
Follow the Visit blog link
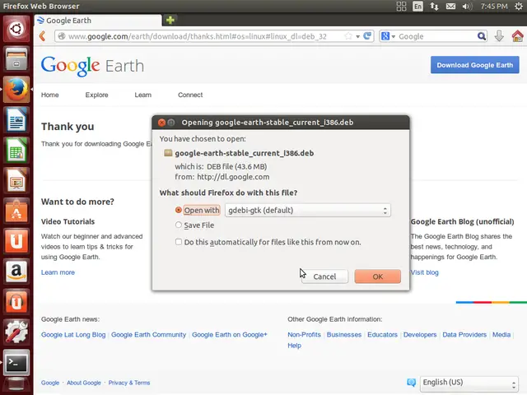425,272
